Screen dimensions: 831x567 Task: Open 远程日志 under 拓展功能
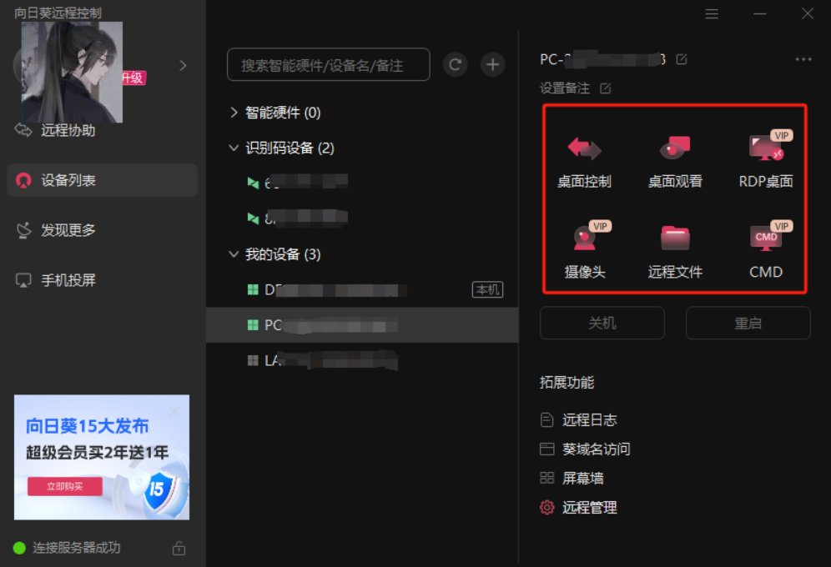(x=589, y=420)
